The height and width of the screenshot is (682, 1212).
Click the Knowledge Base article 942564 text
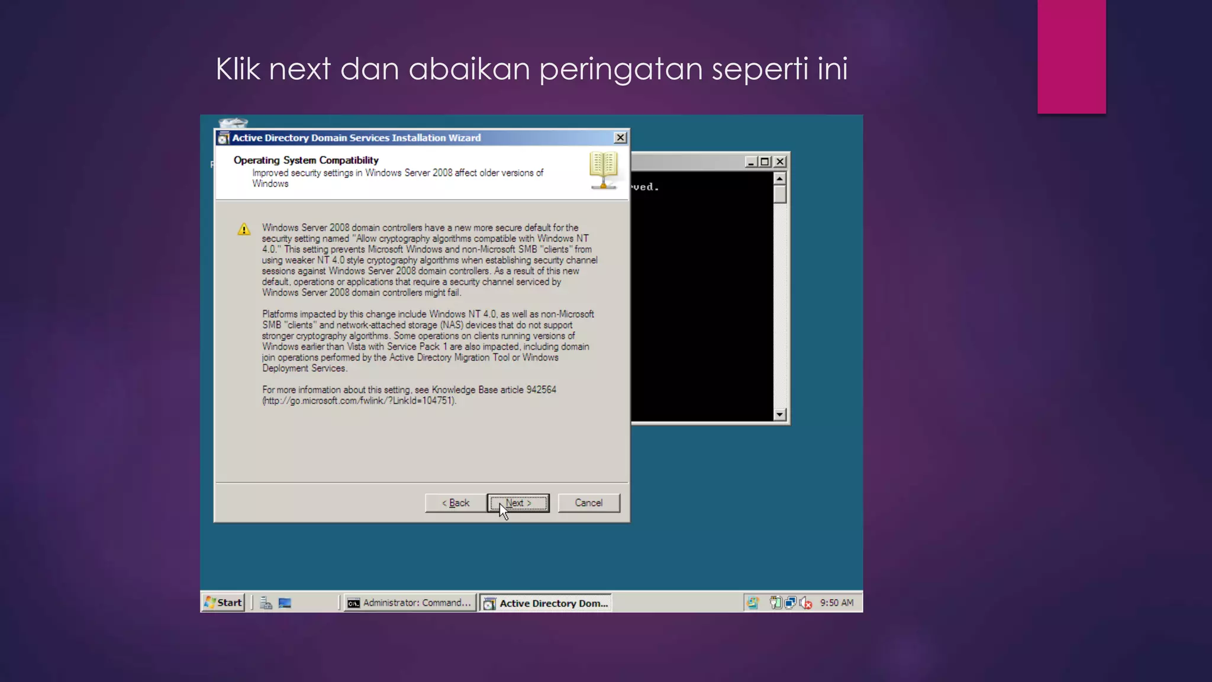[494, 390]
